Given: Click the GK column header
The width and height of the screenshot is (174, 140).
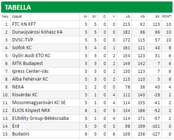Looking at the screenshot, I should pos(158,16).
